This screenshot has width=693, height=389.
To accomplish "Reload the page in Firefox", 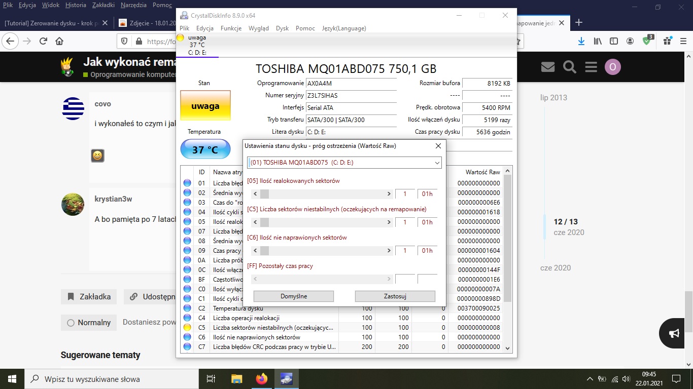I will (x=44, y=41).
